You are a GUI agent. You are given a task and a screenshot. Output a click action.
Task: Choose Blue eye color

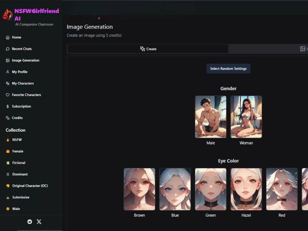(175, 189)
